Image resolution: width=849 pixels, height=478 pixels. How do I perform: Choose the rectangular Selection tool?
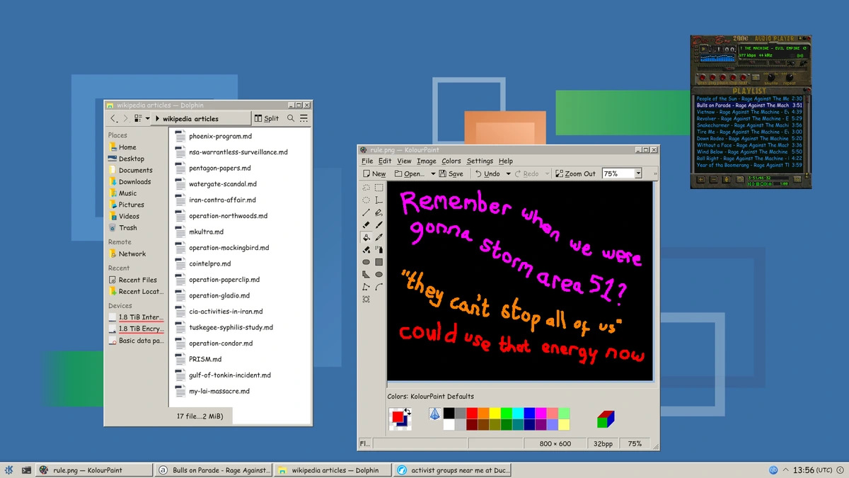pyautogui.click(x=379, y=188)
